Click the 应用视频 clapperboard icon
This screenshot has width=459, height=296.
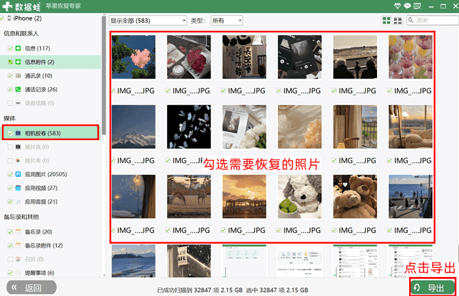click(x=18, y=188)
